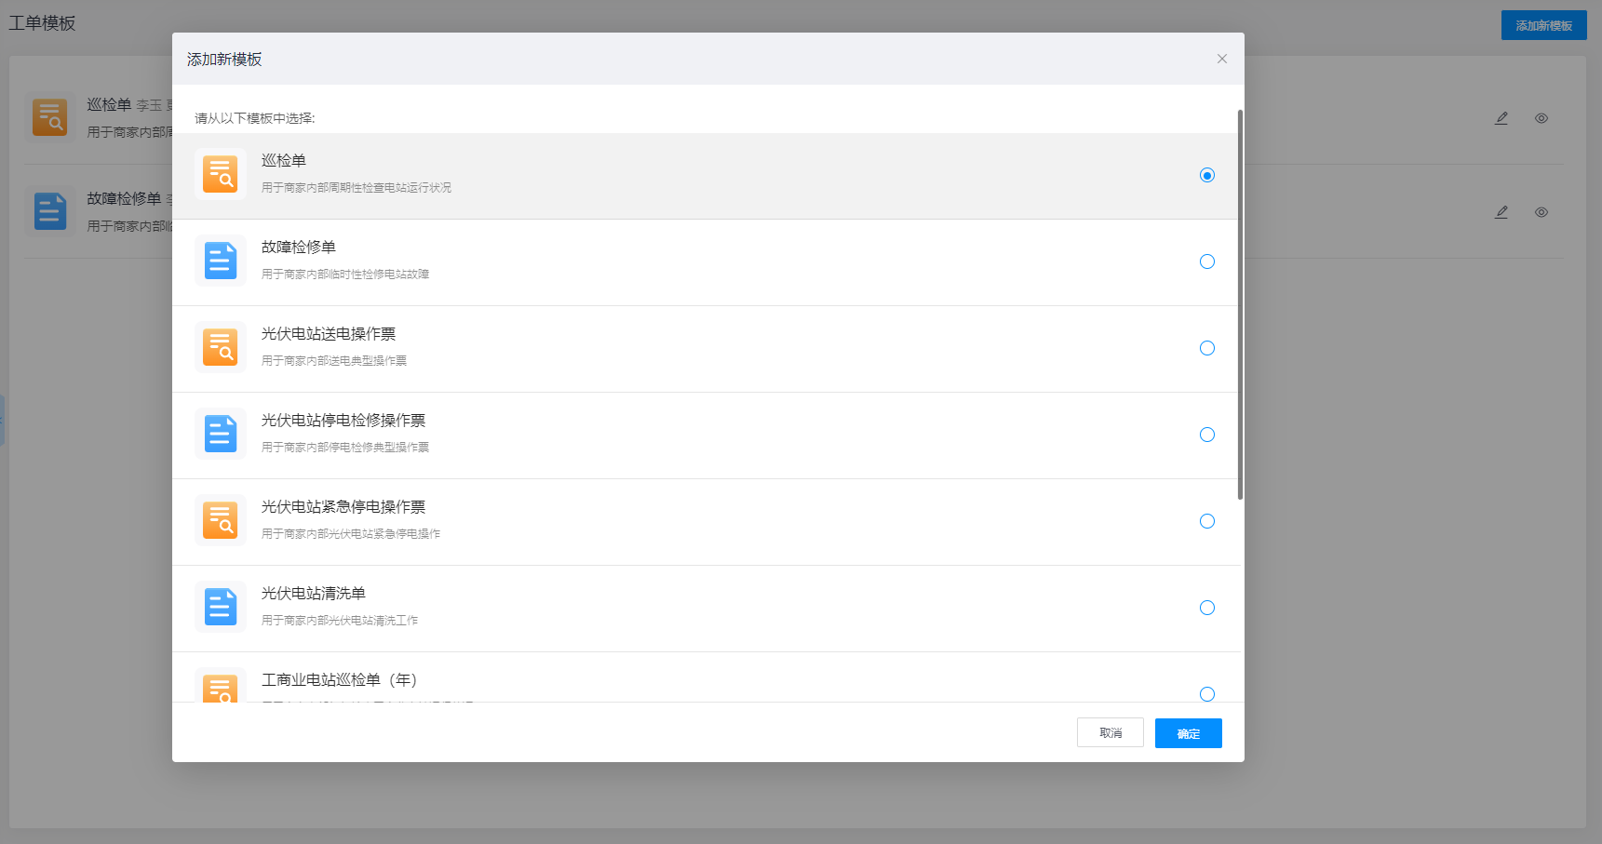Click the 光伏电站送电操作票 orange icon
Screen dimensions: 1602x844
[x=221, y=347]
